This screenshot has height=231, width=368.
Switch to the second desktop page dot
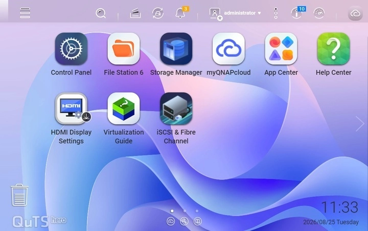185,211
